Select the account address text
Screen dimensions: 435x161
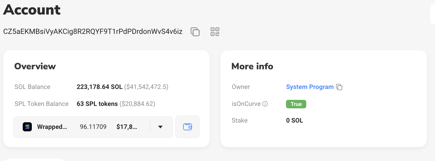(x=93, y=31)
